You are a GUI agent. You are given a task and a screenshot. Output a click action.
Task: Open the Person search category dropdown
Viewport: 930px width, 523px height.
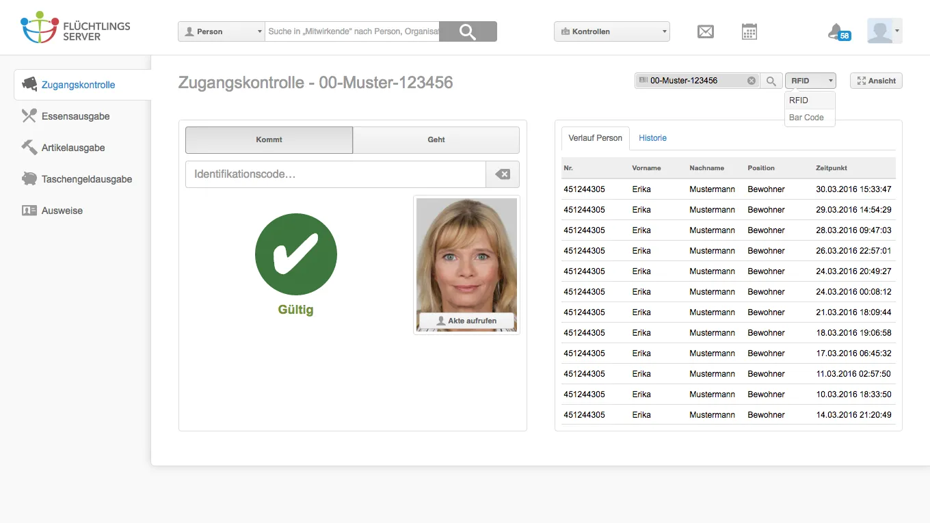pyautogui.click(x=222, y=31)
